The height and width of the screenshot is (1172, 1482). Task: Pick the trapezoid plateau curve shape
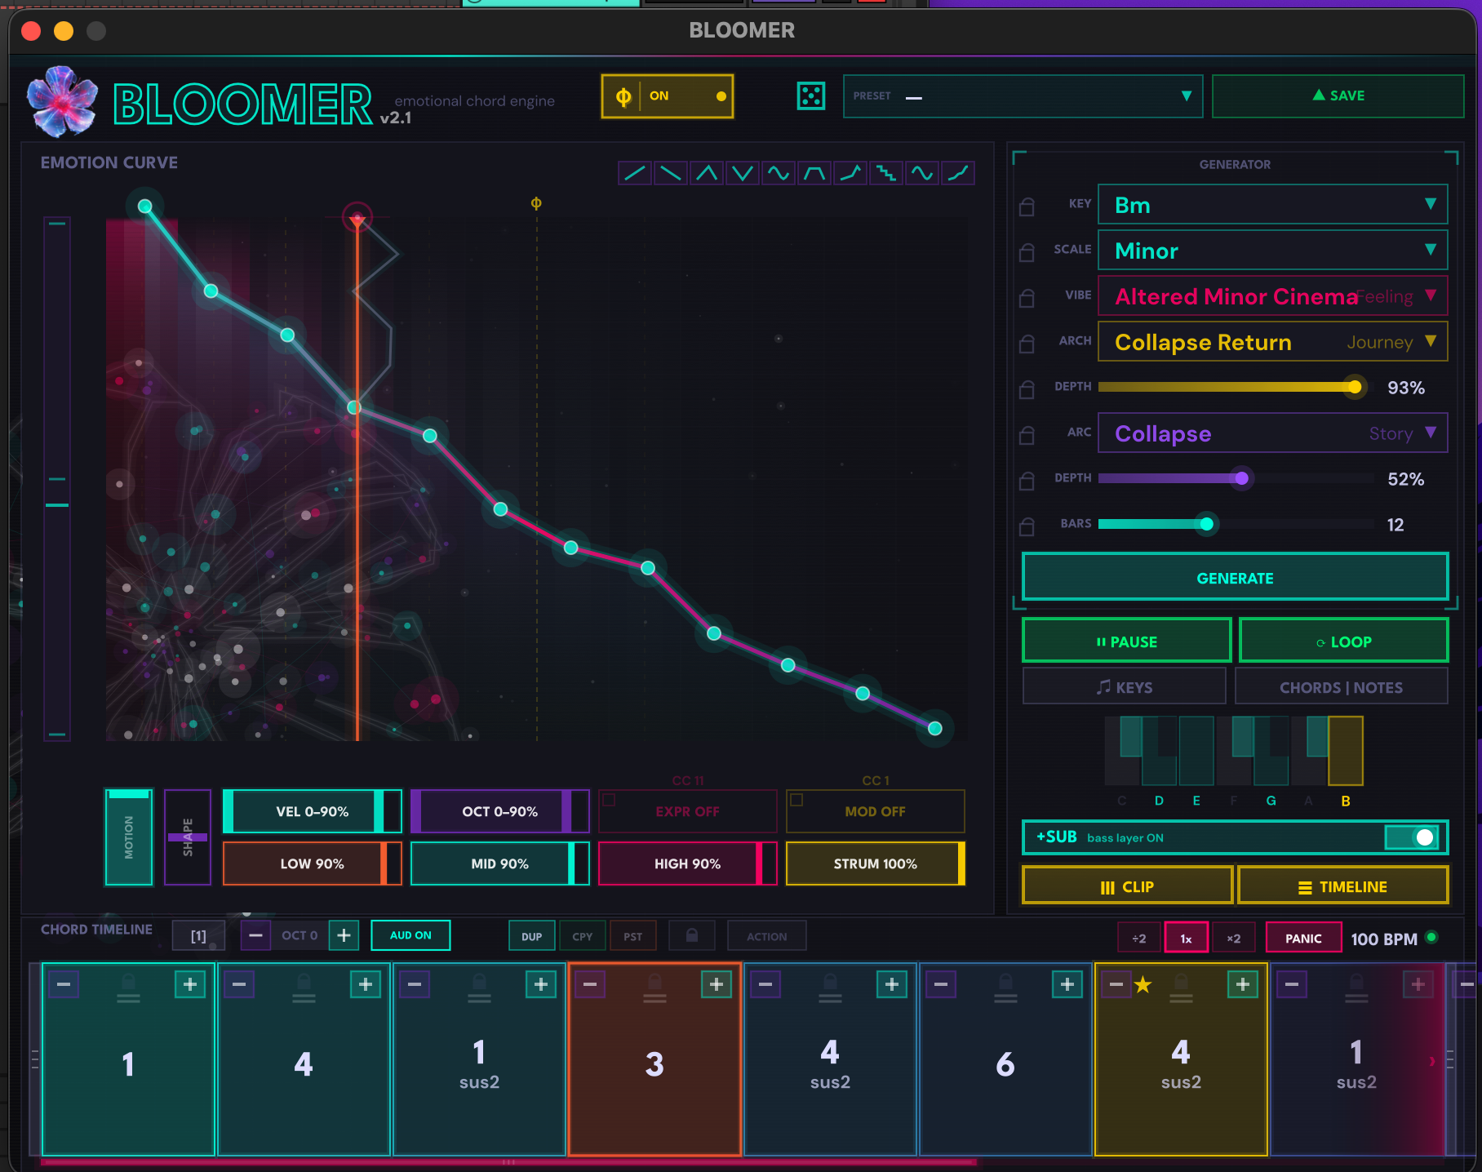(814, 173)
